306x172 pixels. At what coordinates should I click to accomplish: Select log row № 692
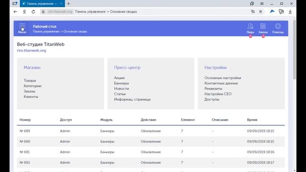coord(151,162)
